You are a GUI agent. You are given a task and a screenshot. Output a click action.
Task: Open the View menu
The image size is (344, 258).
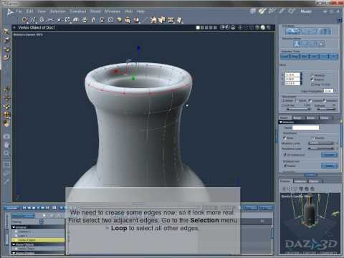click(42, 11)
